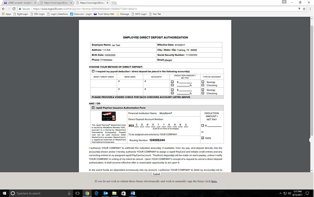This screenshot has height=197, width=314.
Task: Check first row dollar amount checkbox
Action: tap(172, 82)
